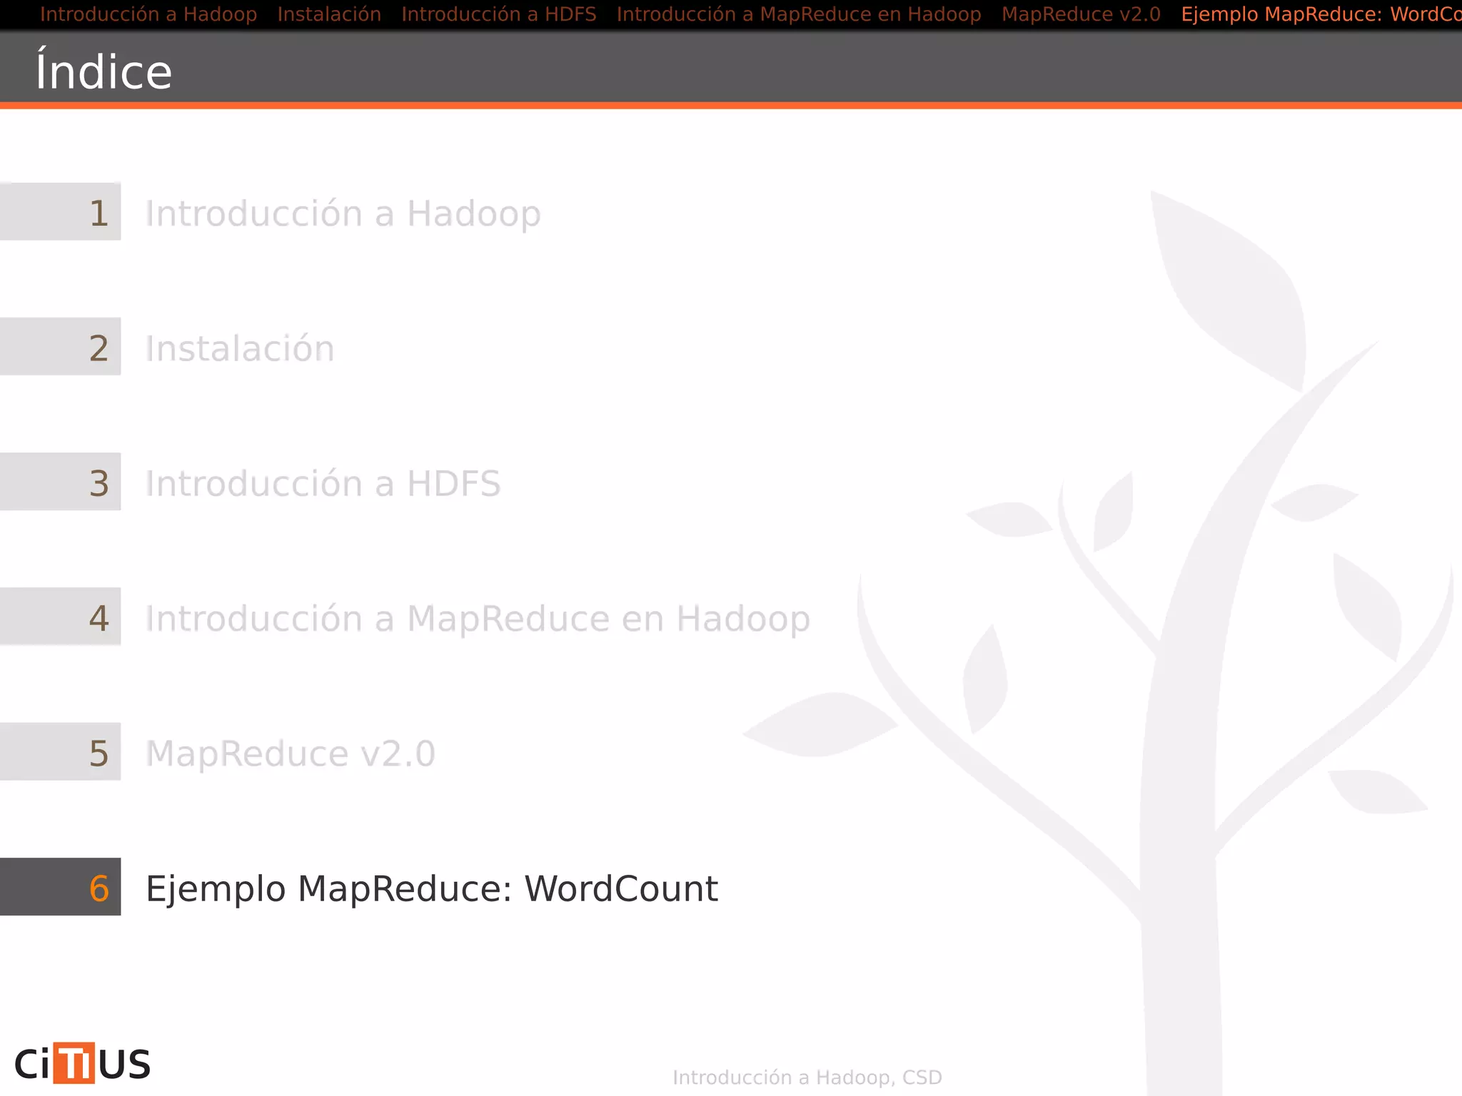Click the number 3 index box
The height and width of the screenshot is (1096, 1462).
coord(61,482)
